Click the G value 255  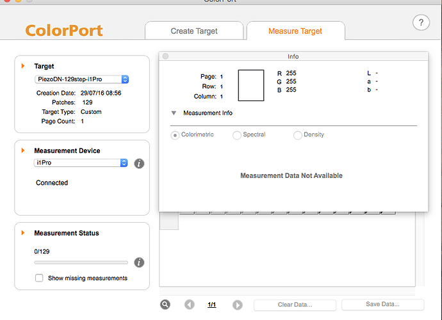[291, 81]
